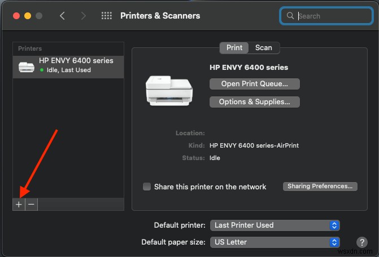379x257 pixels.
Task: Switch to the Print tab
Action: click(234, 48)
